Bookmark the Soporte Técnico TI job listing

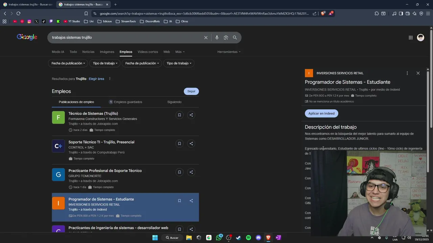[x=179, y=143]
